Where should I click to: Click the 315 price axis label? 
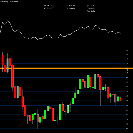(127, 73)
